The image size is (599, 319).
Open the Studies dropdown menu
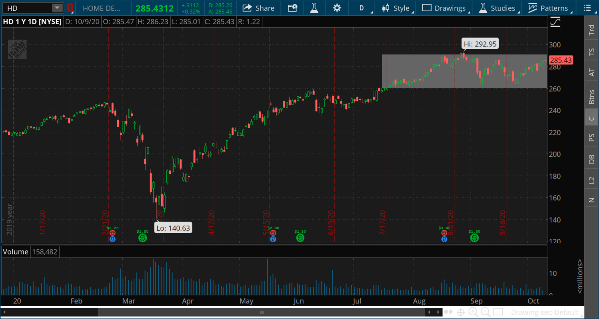(497, 8)
